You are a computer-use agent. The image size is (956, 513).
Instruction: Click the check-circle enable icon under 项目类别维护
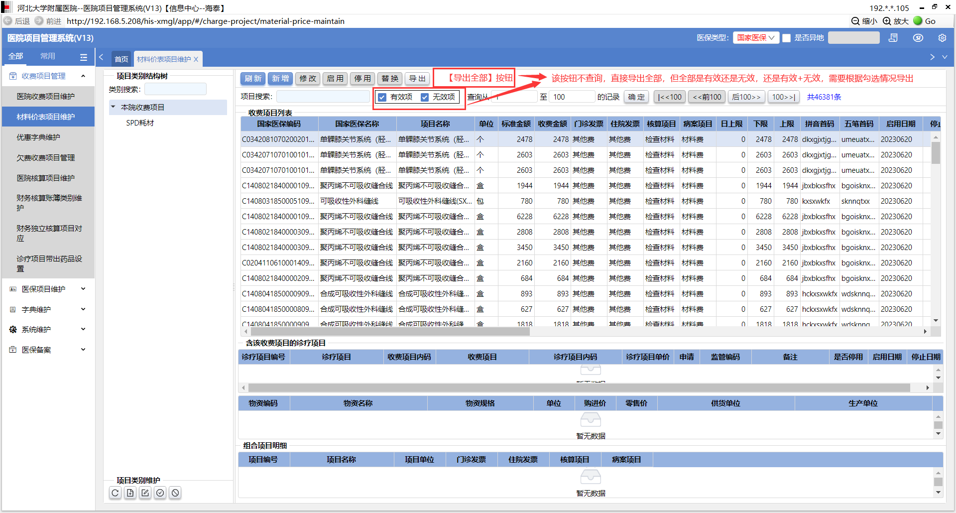click(160, 493)
